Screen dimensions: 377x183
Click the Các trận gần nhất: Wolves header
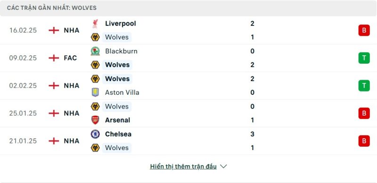click(52, 8)
